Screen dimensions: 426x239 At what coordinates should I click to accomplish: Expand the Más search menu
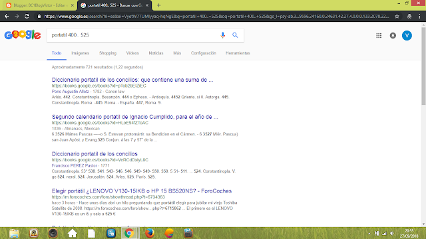pyautogui.click(x=177, y=53)
